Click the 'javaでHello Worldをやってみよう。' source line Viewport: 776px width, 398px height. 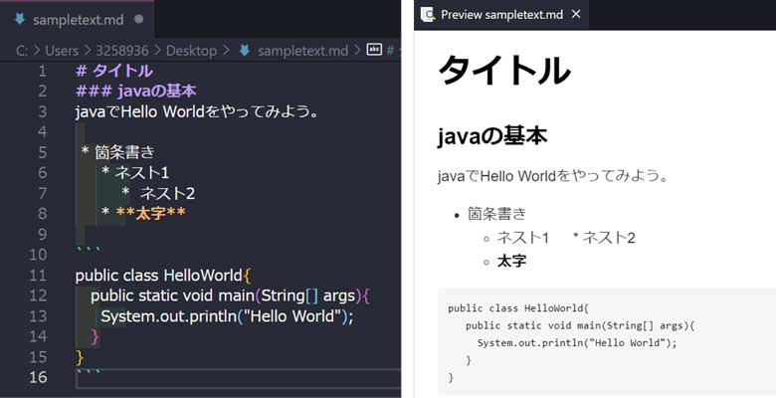click(x=197, y=111)
